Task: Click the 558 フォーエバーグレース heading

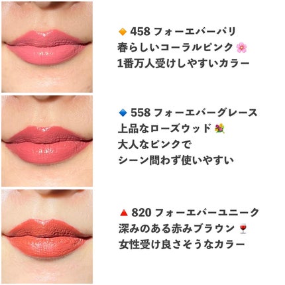Action: coord(194,113)
